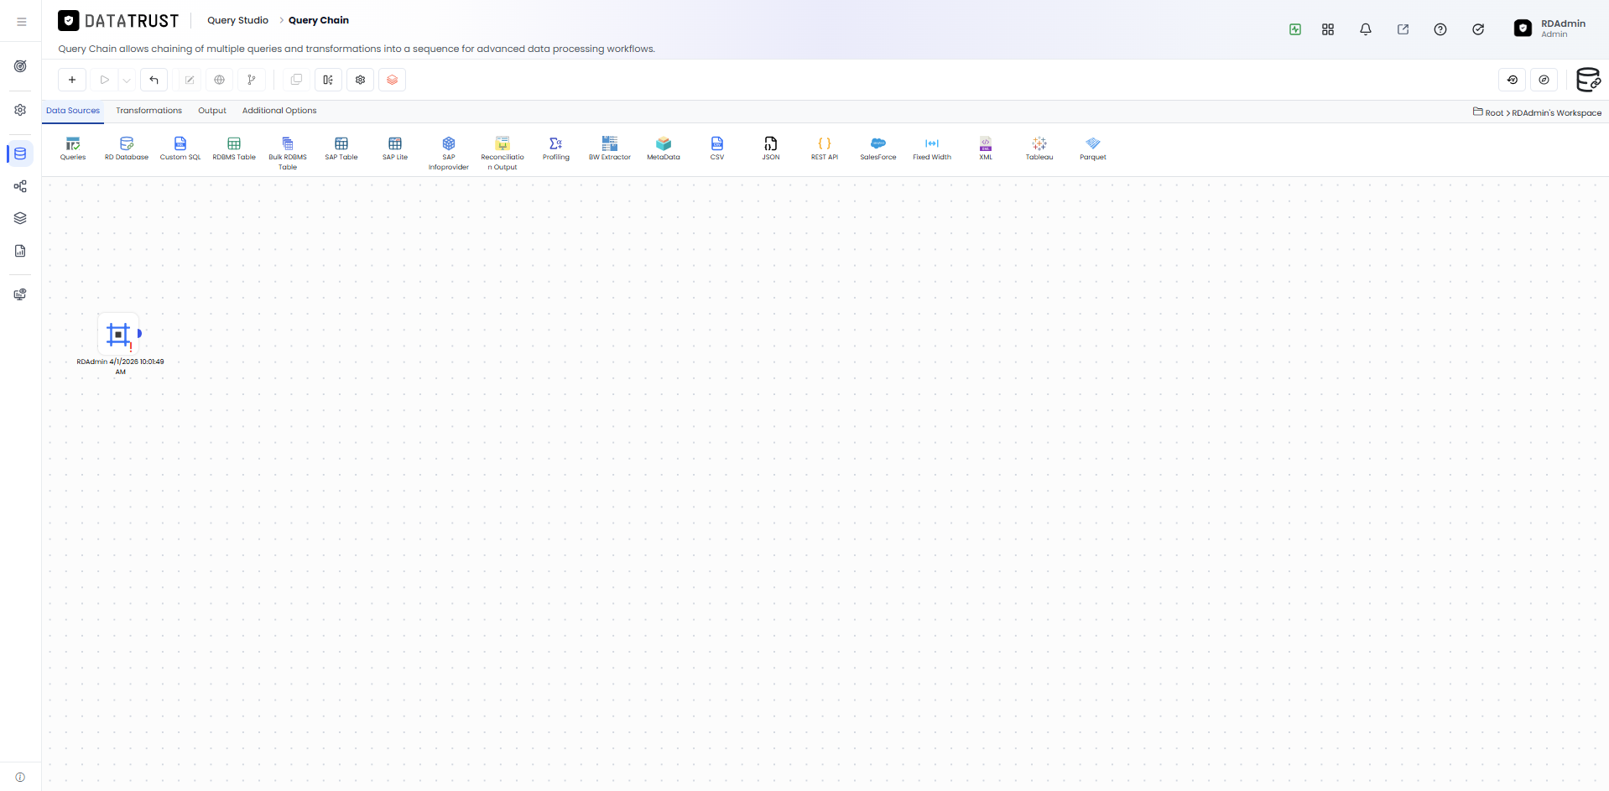Open the database icon in left sidebar
Image resolution: width=1609 pixels, height=791 pixels.
coord(20,154)
